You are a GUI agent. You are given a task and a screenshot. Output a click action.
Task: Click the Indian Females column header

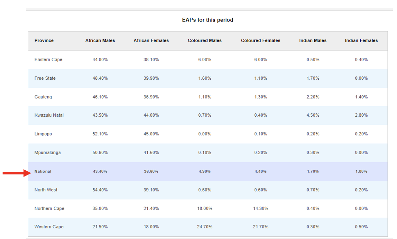361,40
